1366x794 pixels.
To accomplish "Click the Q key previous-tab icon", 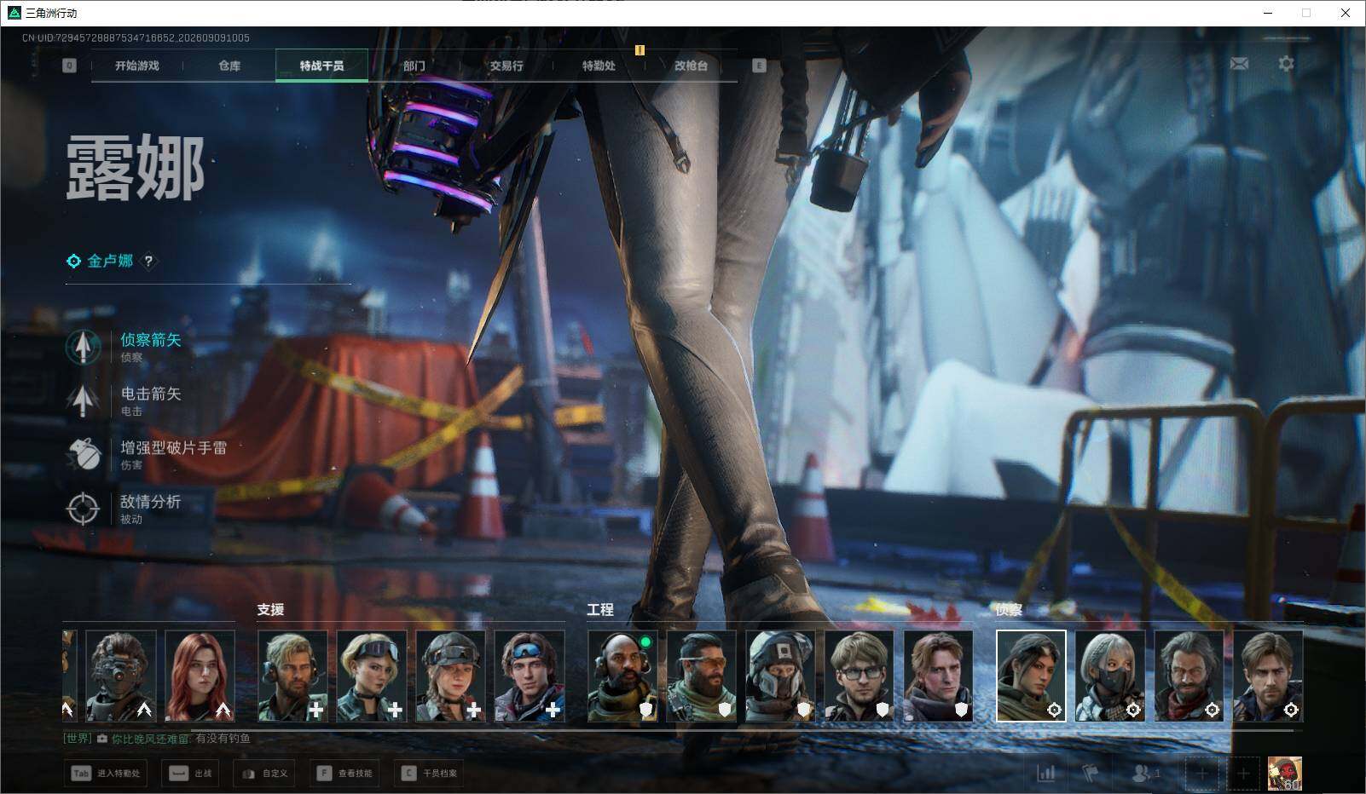I will (x=69, y=66).
